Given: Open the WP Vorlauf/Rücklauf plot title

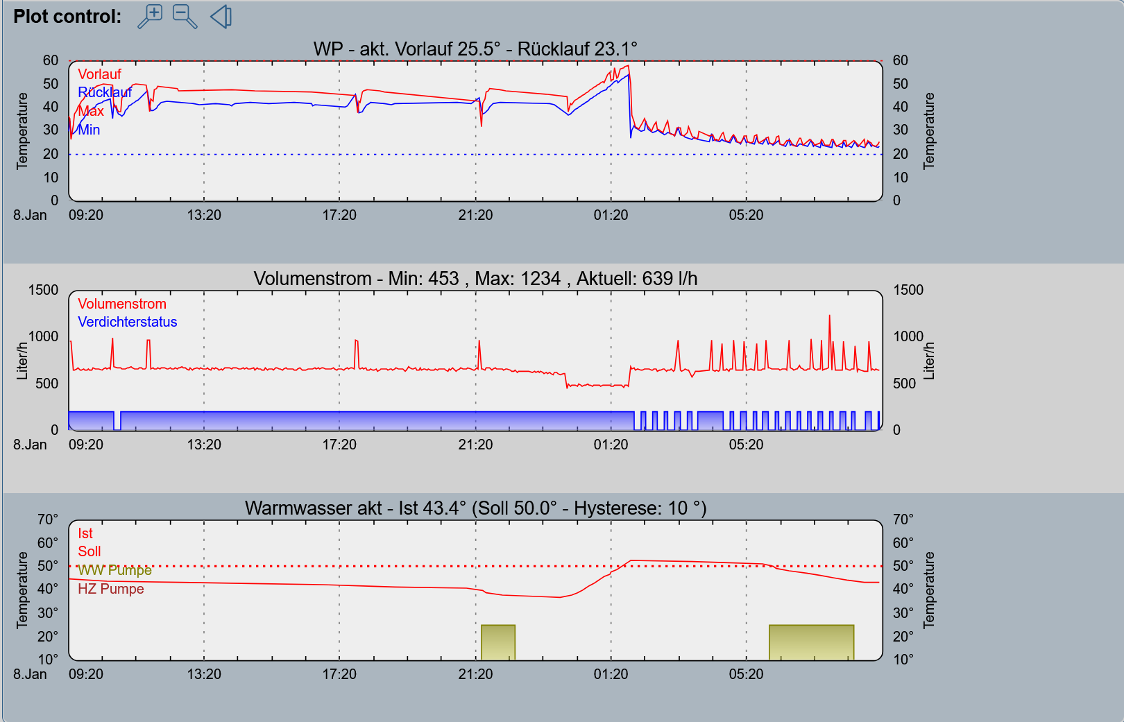Looking at the screenshot, I should pyautogui.click(x=475, y=49).
